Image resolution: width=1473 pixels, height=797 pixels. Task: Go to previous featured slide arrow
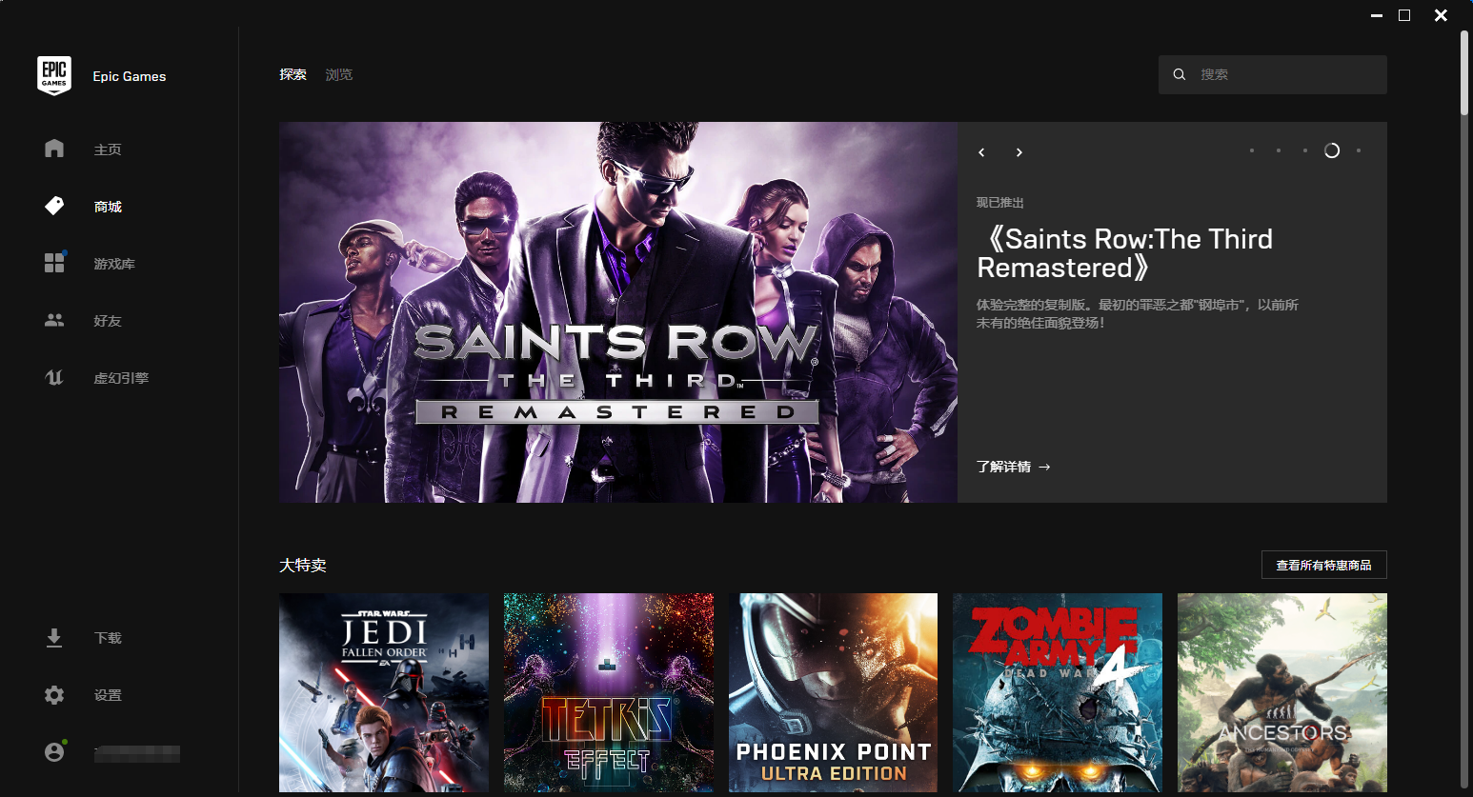981,152
